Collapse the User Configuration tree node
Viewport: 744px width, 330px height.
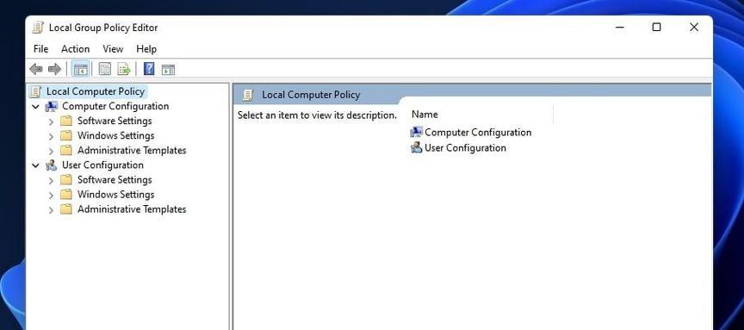[35, 165]
